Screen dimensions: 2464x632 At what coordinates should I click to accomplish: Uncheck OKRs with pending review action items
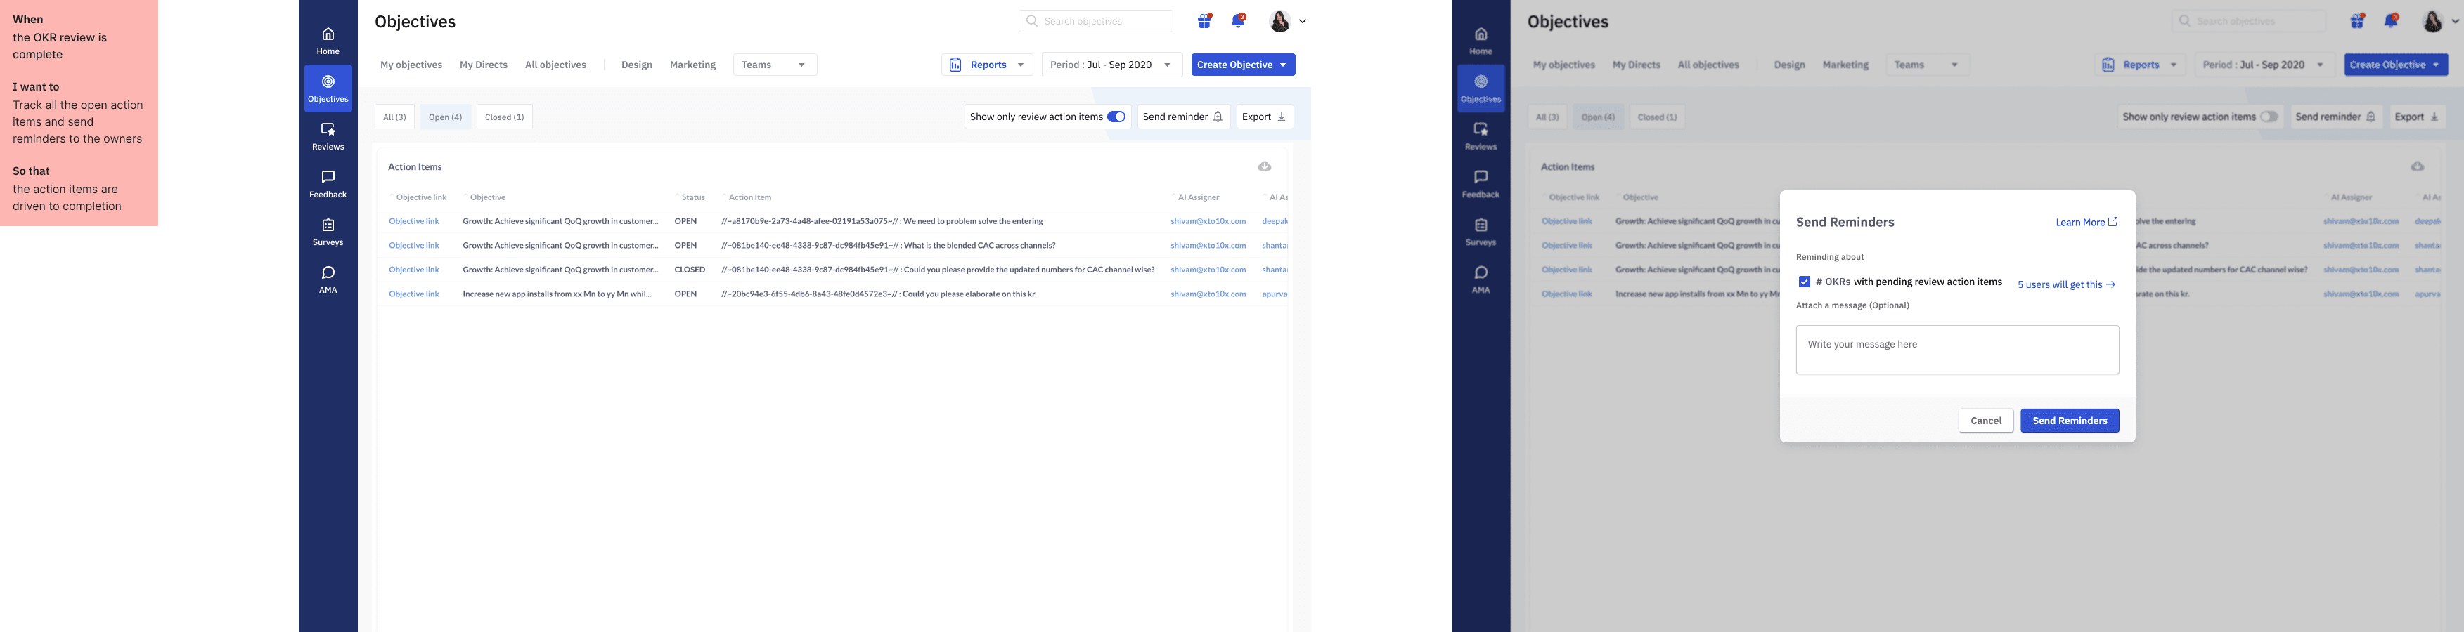(x=1804, y=282)
